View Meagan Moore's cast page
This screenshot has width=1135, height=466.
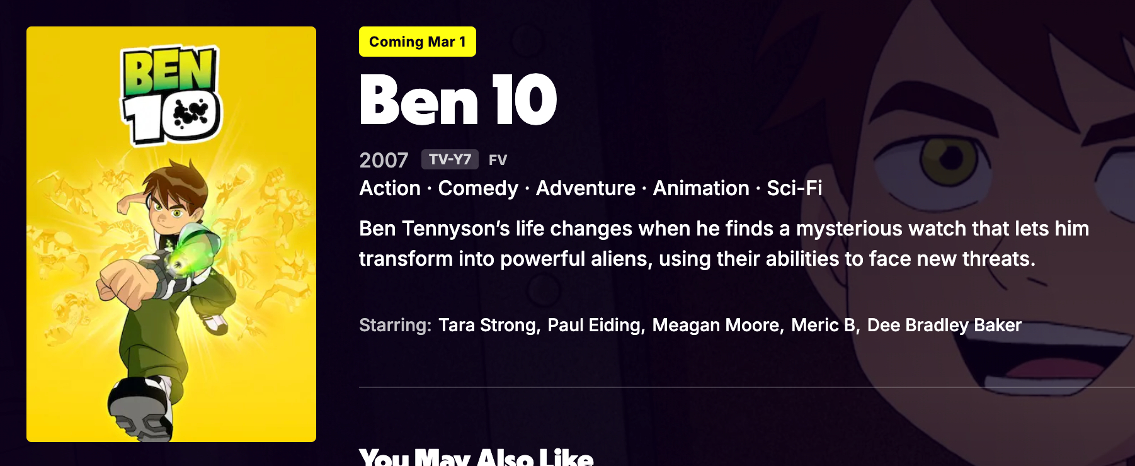tap(716, 325)
